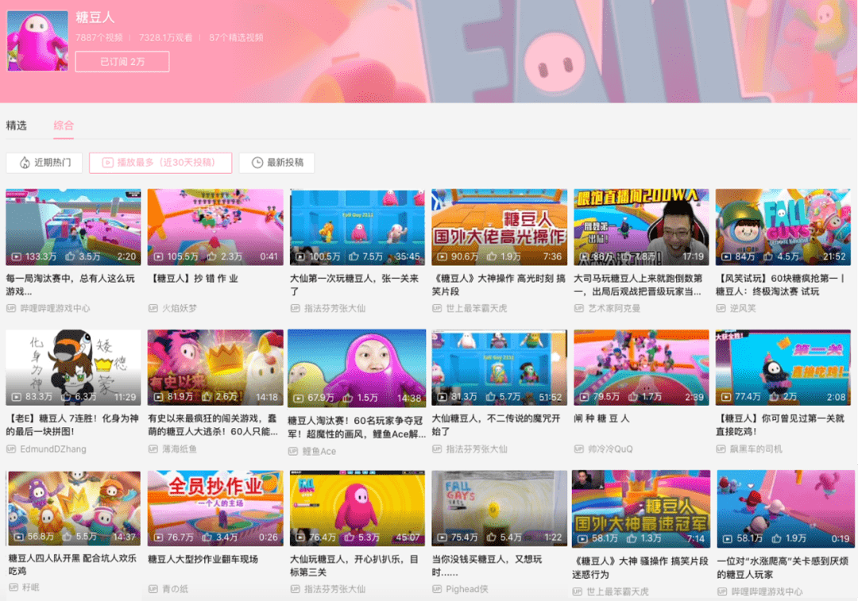Switch to the 精选 tab

[17, 125]
